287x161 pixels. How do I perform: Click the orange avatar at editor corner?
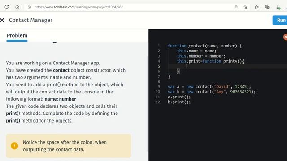pos(285,37)
